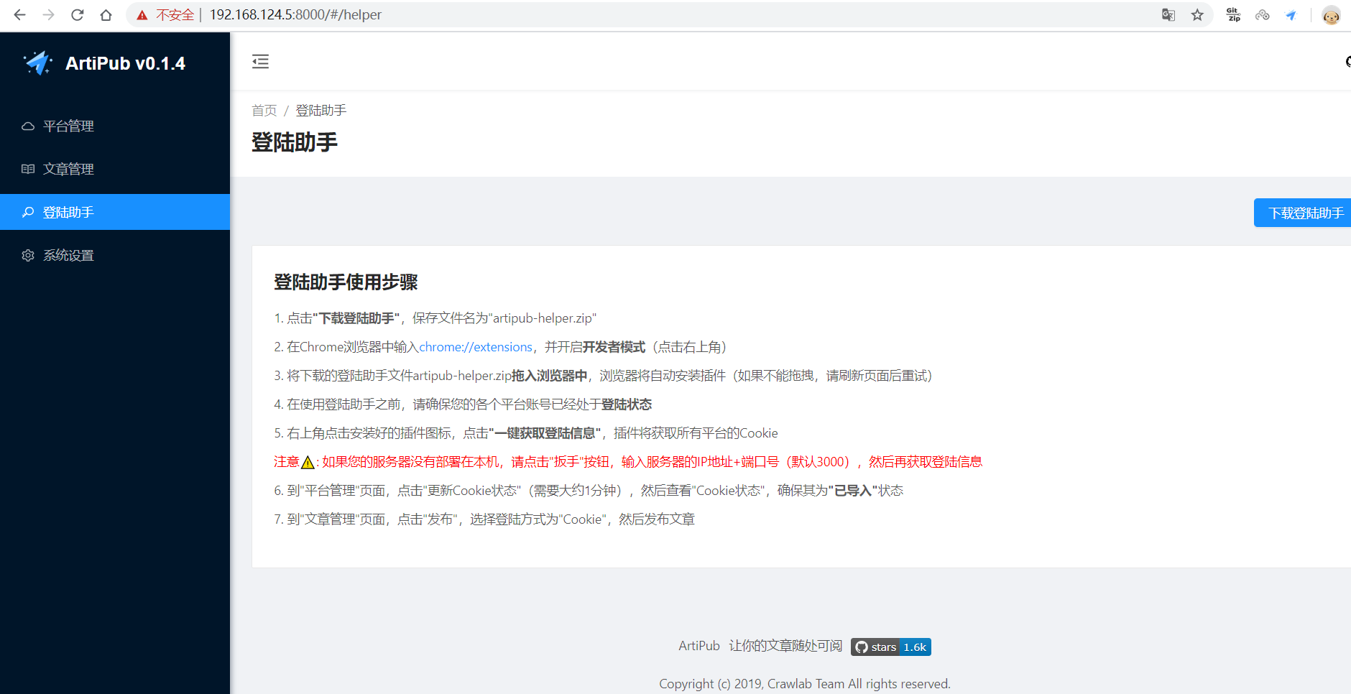Open the blue paper-plane ArtiPub helper extension

(x=1291, y=15)
